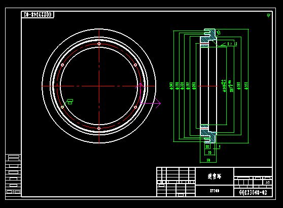Select the mirrored drawing number box
The height and width of the screenshot is (208, 283).
(38, 14)
